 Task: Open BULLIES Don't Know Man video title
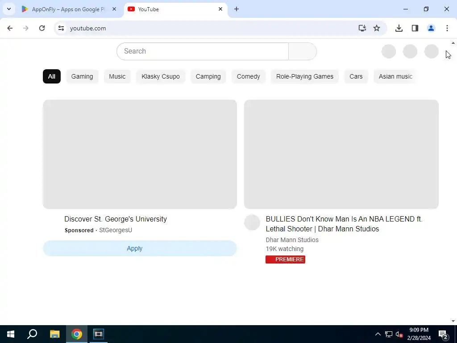(x=344, y=224)
